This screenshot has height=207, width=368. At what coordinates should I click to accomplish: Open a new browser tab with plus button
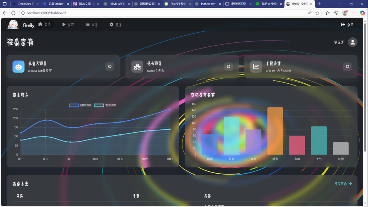(x=319, y=4)
